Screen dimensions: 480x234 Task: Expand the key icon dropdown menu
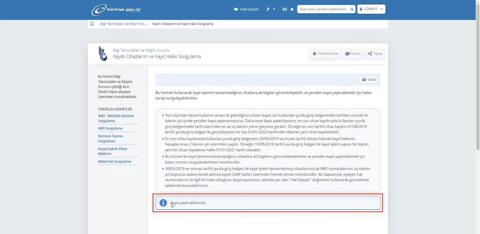[x=270, y=9]
